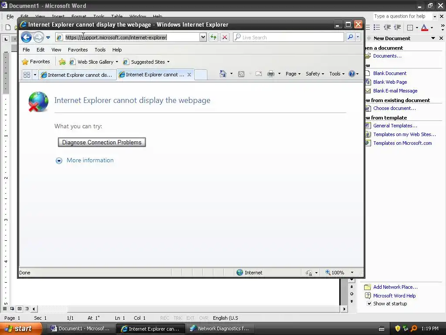Screen dimensions: 446x335
Task: Expand More information section
Action: pos(84,161)
